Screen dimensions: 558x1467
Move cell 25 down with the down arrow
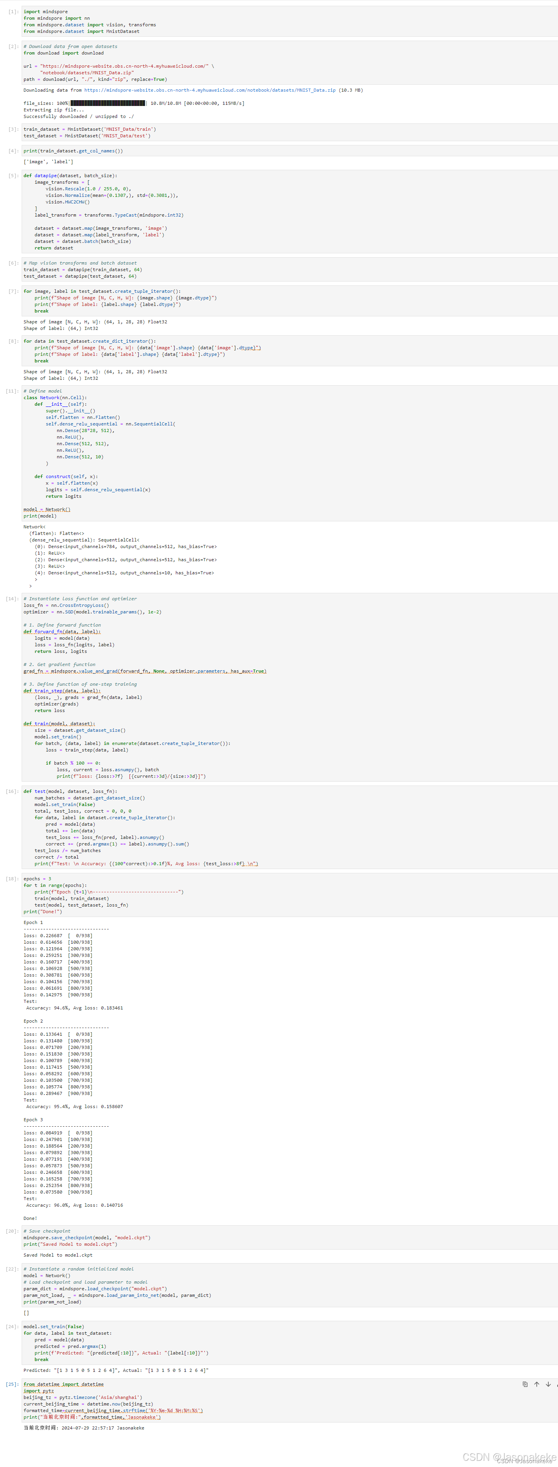click(x=548, y=1384)
